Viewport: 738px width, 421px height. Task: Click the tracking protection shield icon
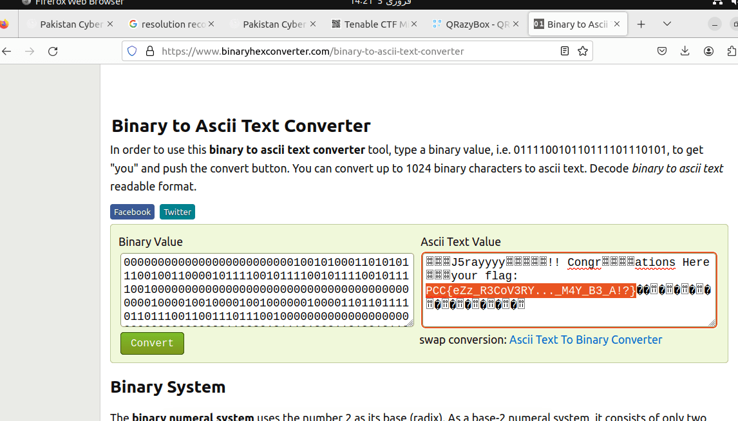point(132,51)
